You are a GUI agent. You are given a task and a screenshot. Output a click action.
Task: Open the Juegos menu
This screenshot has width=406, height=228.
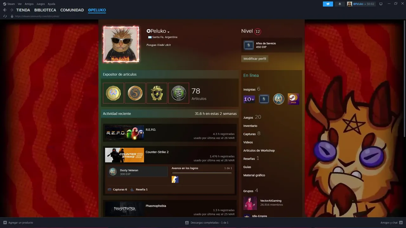tap(41, 4)
